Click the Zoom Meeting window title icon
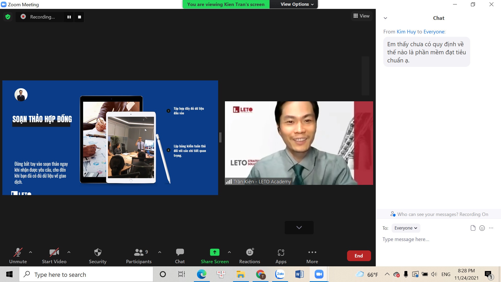Image resolution: width=501 pixels, height=282 pixels. click(x=4, y=4)
